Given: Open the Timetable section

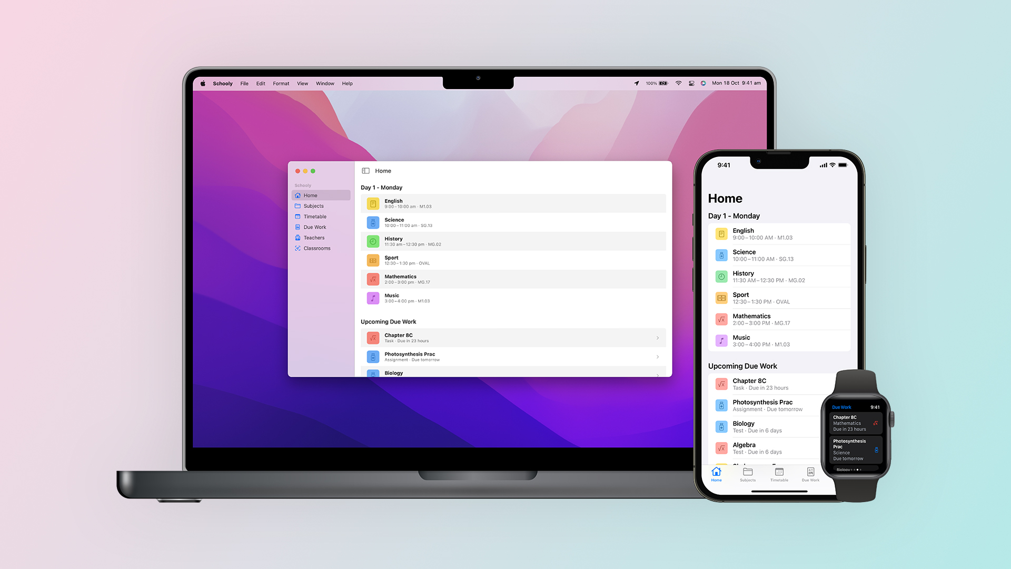Looking at the screenshot, I should click(x=314, y=216).
